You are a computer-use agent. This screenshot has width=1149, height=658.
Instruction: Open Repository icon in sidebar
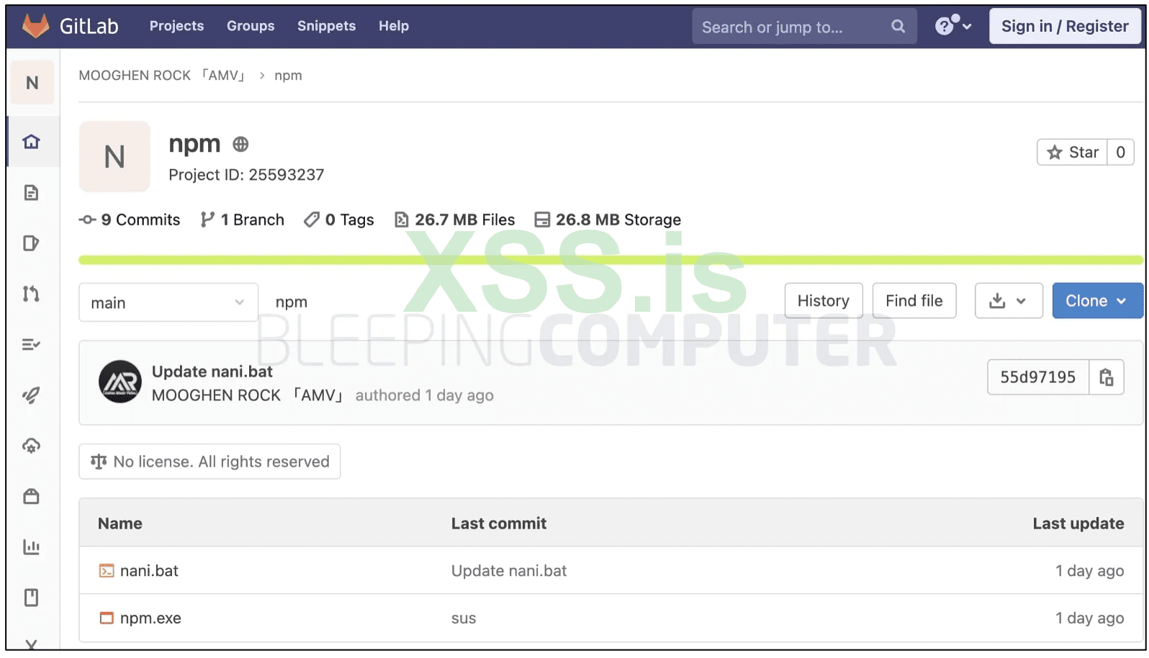pyautogui.click(x=31, y=192)
